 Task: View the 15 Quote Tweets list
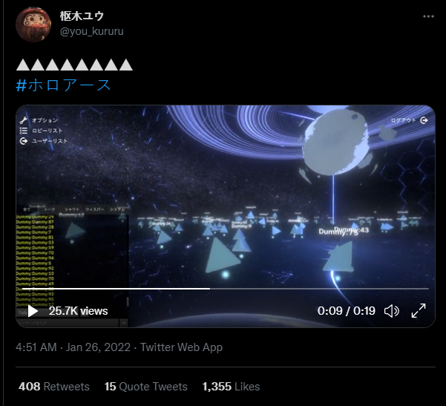145,387
